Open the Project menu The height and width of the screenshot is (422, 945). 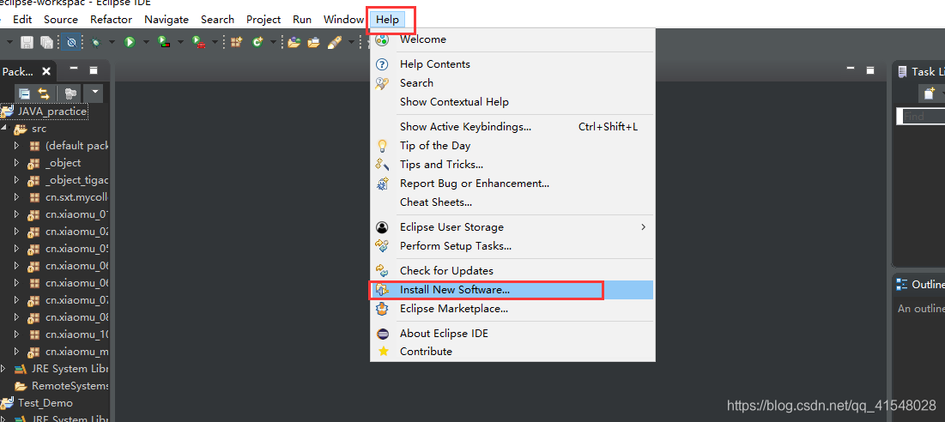264,19
